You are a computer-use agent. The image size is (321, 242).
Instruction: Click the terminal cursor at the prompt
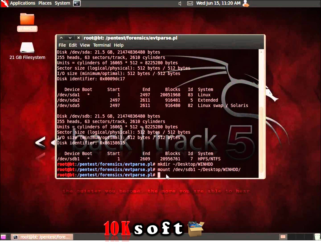(x=159, y=175)
